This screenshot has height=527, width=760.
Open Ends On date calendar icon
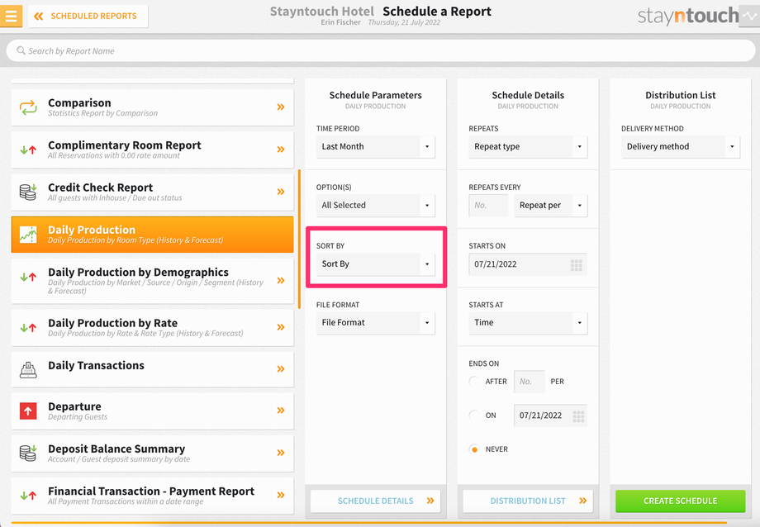(x=578, y=416)
